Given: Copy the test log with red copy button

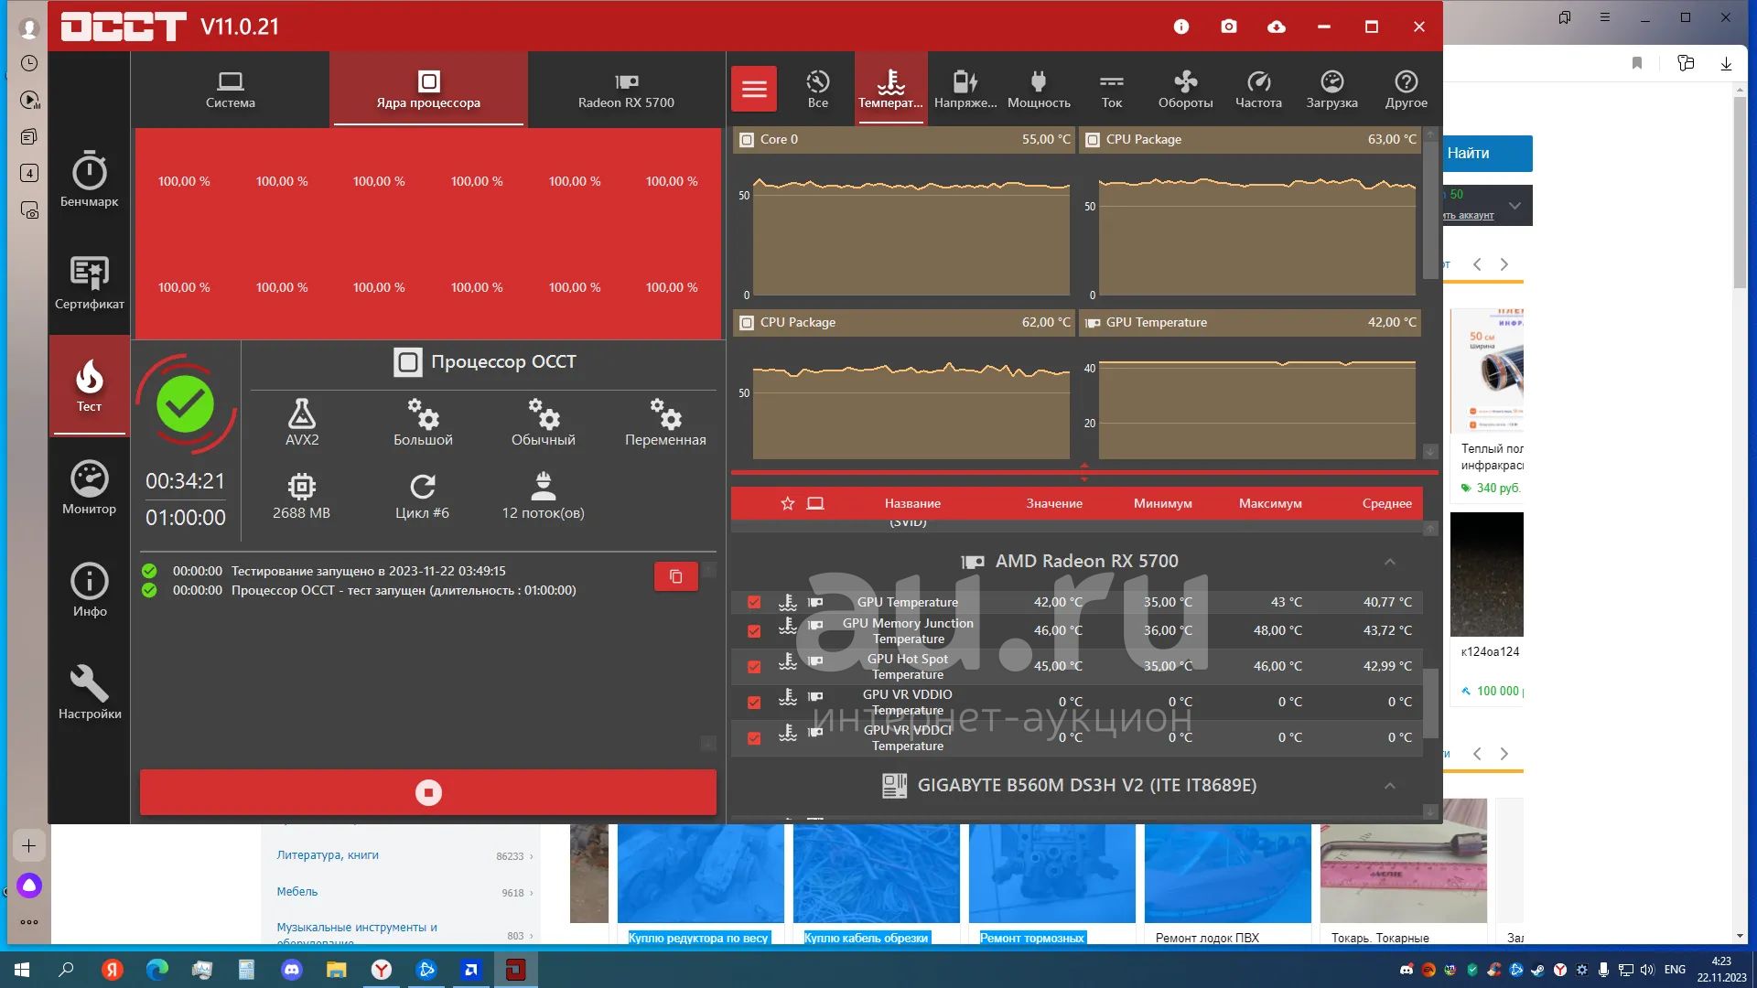Looking at the screenshot, I should pos(676,576).
